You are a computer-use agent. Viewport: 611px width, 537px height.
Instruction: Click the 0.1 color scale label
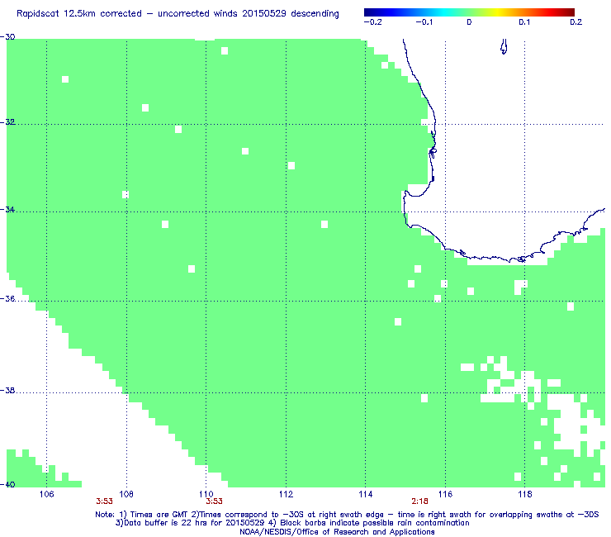(524, 22)
